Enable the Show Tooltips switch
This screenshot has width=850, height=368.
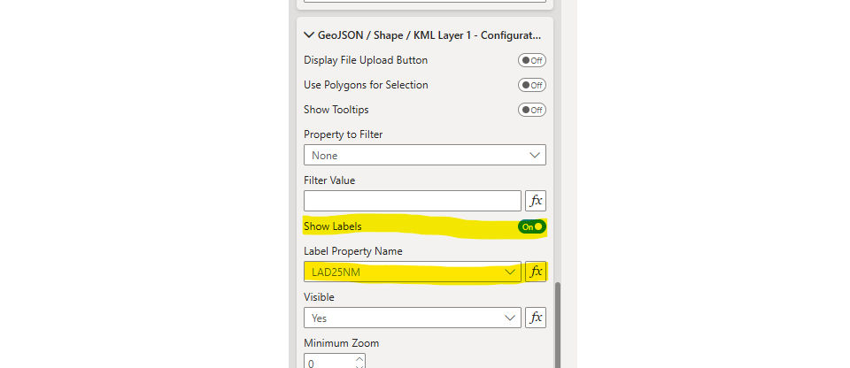pyautogui.click(x=531, y=110)
